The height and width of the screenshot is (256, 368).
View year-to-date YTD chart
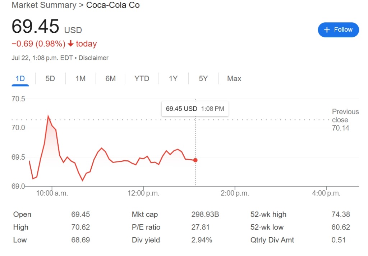[142, 79]
